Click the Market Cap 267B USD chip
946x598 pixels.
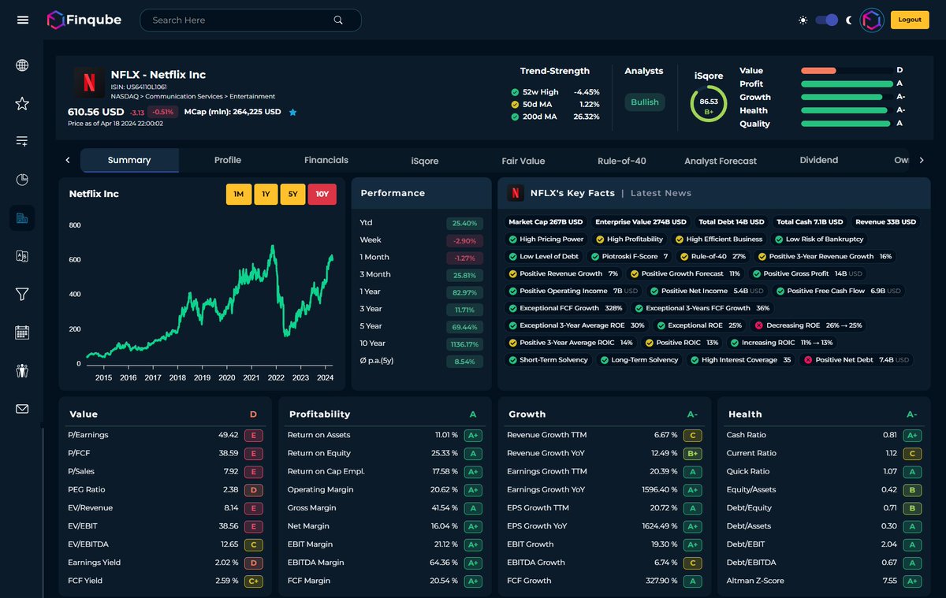[546, 222]
